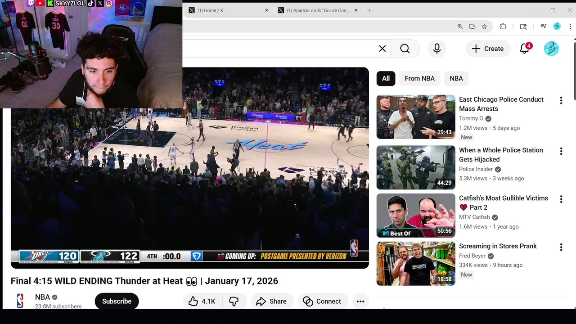Image resolution: width=576 pixels, height=324 pixels.
Task: Click '5.3M views' under Police Insider
Action: [473, 179]
